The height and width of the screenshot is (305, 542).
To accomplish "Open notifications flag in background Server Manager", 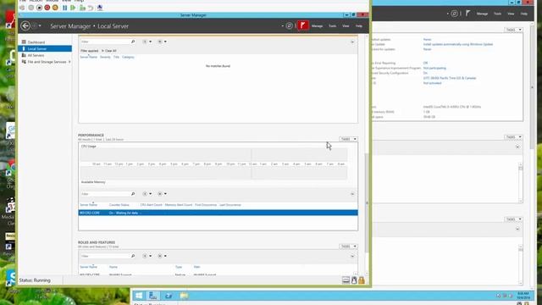I will 467,14.
